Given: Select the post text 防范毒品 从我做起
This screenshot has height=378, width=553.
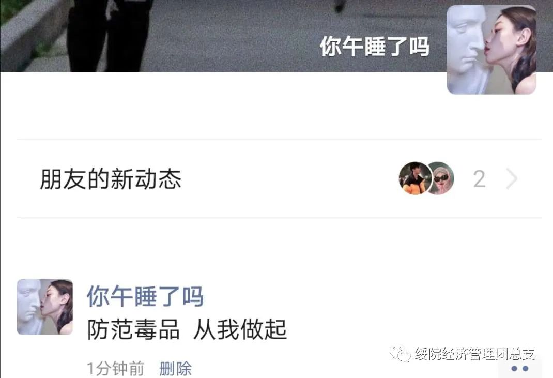Looking at the screenshot, I should tap(187, 329).
